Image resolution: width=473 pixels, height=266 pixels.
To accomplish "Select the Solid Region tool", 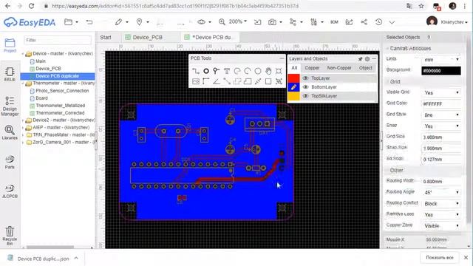I will coord(248,81).
